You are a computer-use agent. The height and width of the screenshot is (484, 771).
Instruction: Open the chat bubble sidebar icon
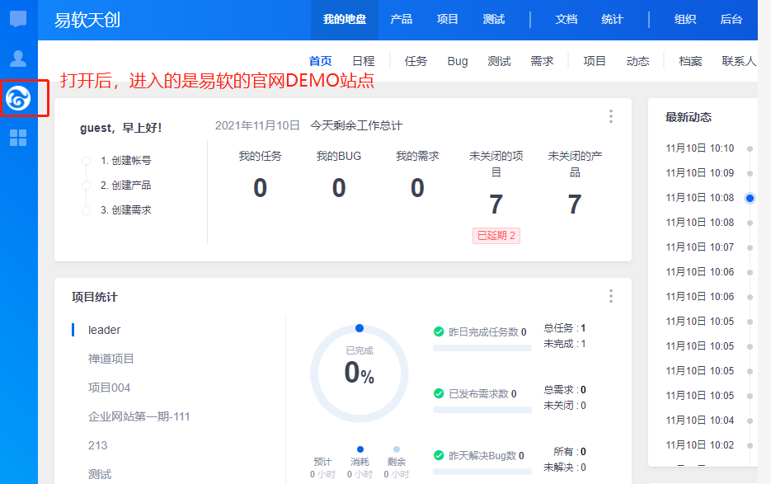click(18, 19)
